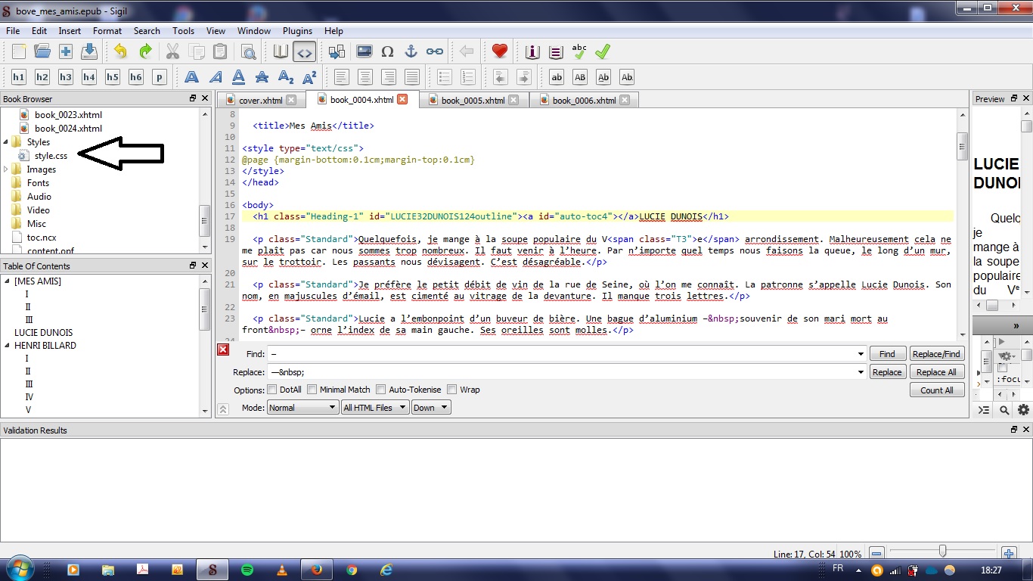Click the green checkmark validate icon

coord(603,52)
